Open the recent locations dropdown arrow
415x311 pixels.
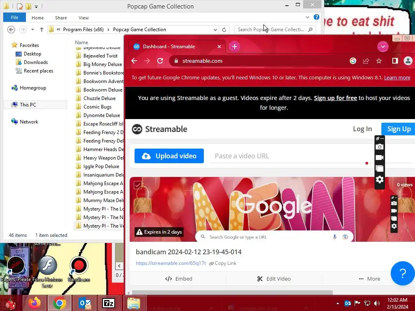pyautogui.click(x=32, y=30)
